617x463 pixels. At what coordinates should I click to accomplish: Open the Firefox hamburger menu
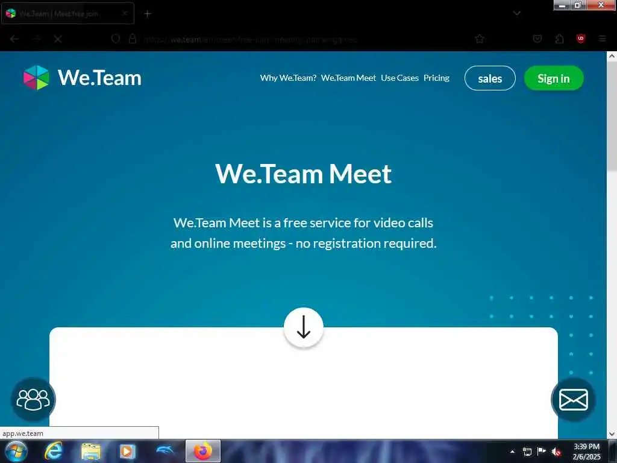(603, 39)
